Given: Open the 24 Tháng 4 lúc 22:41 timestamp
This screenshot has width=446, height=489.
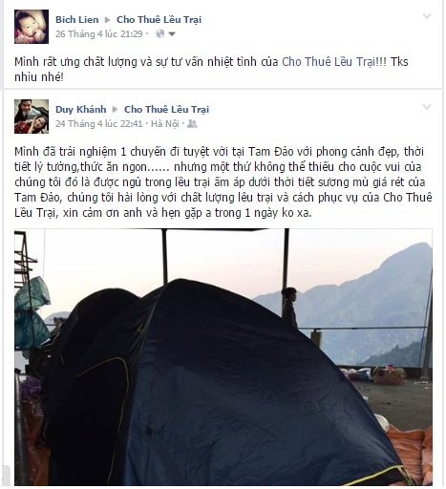Looking at the screenshot, I should (x=99, y=123).
